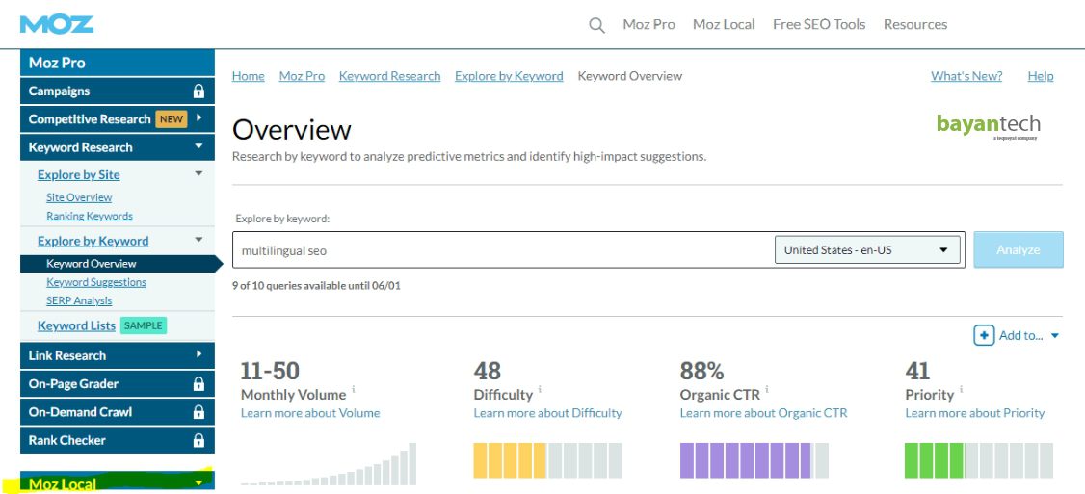Open Learn more about Difficulty link

coord(548,413)
